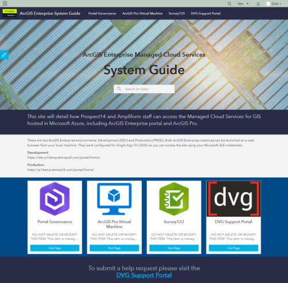
Task: Click the Ampliform logo in header
Action: [x=10, y=13]
